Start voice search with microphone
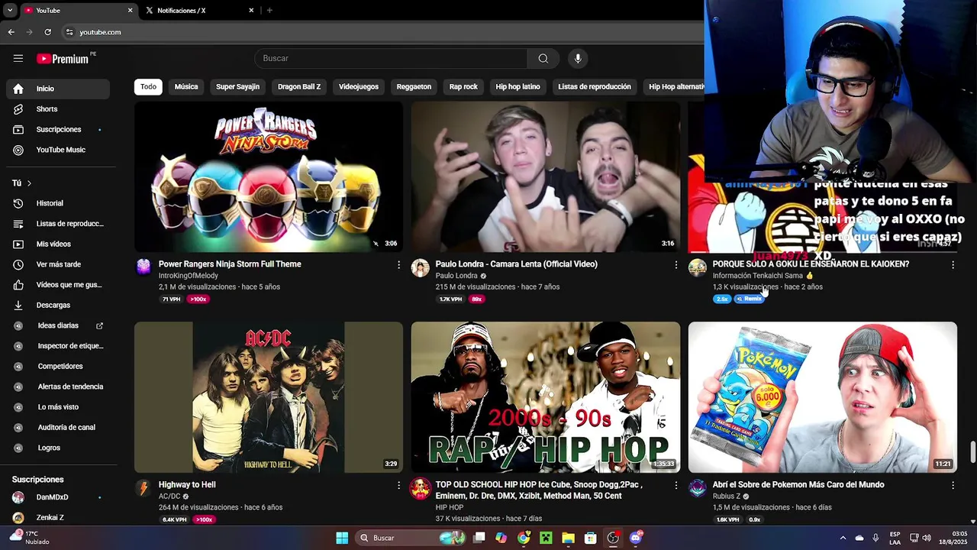This screenshot has height=550, width=977. click(578, 58)
